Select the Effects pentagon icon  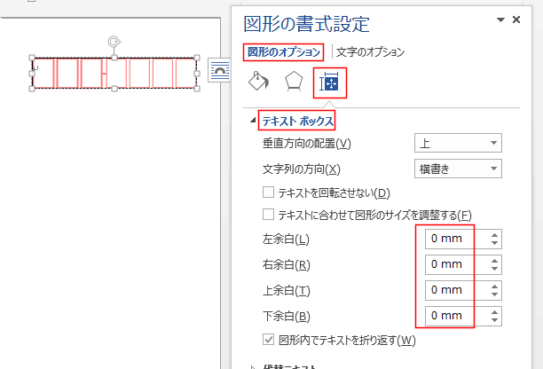(294, 82)
